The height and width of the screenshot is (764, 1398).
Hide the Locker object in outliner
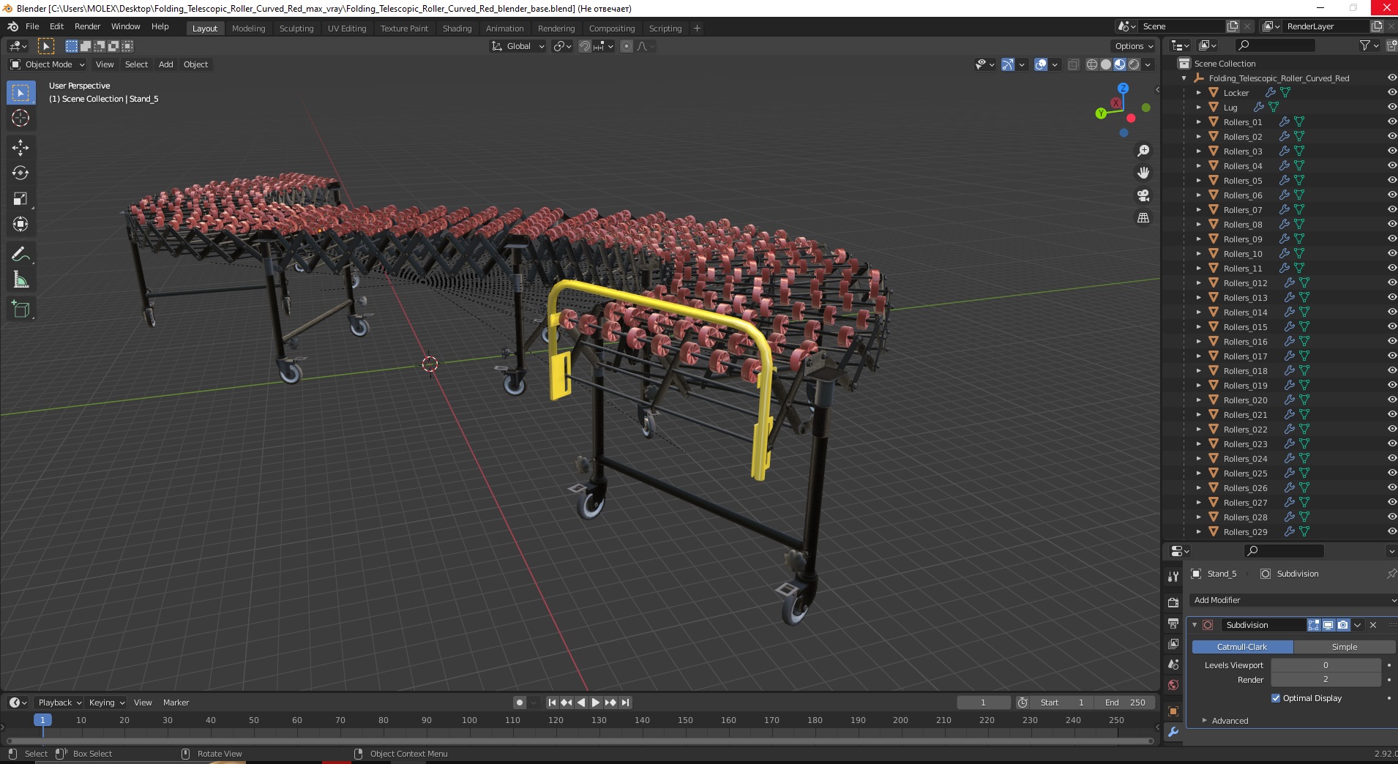pyautogui.click(x=1391, y=93)
